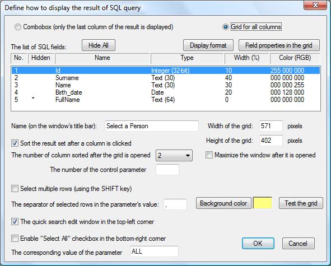Click the Date type cell
This screenshot has width=331, height=266.
pyautogui.click(x=157, y=92)
